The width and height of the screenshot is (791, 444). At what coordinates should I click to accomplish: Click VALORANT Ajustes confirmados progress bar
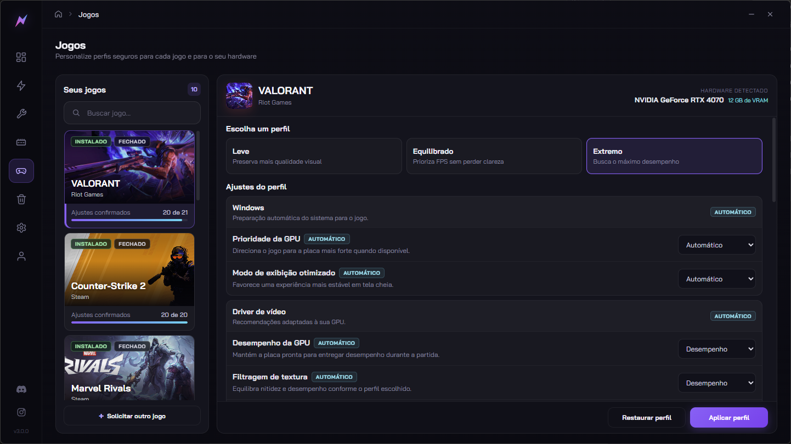coord(129,220)
